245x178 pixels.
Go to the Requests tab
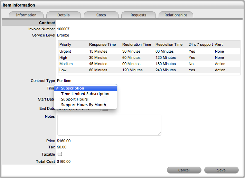pyautogui.click(x=139, y=15)
